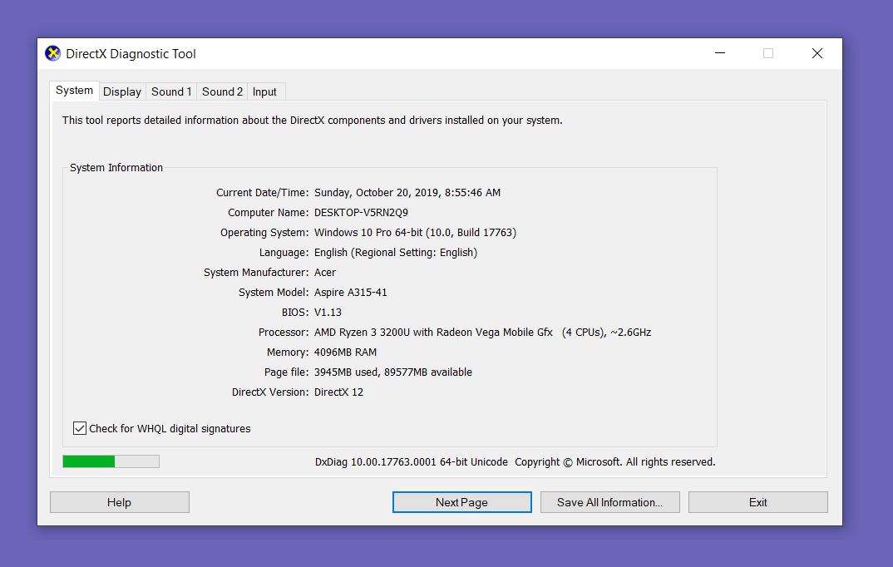Click the English (Regional Setting: English) value
The image size is (893, 567).
click(x=396, y=252)
